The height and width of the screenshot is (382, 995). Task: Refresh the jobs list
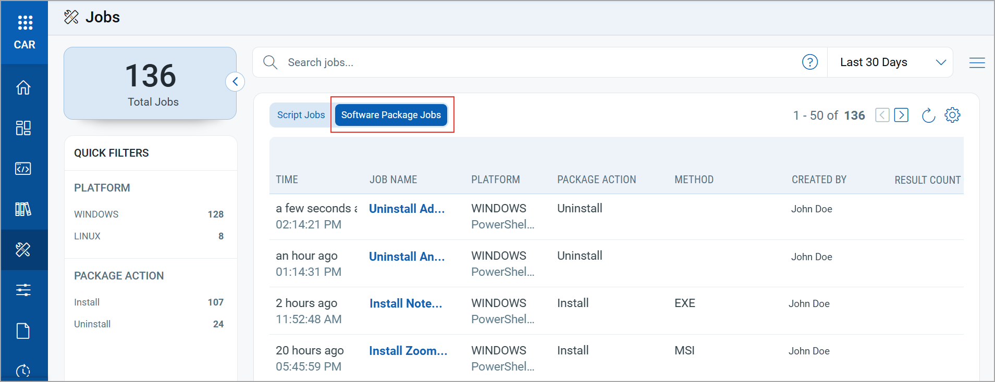(928, 116)
